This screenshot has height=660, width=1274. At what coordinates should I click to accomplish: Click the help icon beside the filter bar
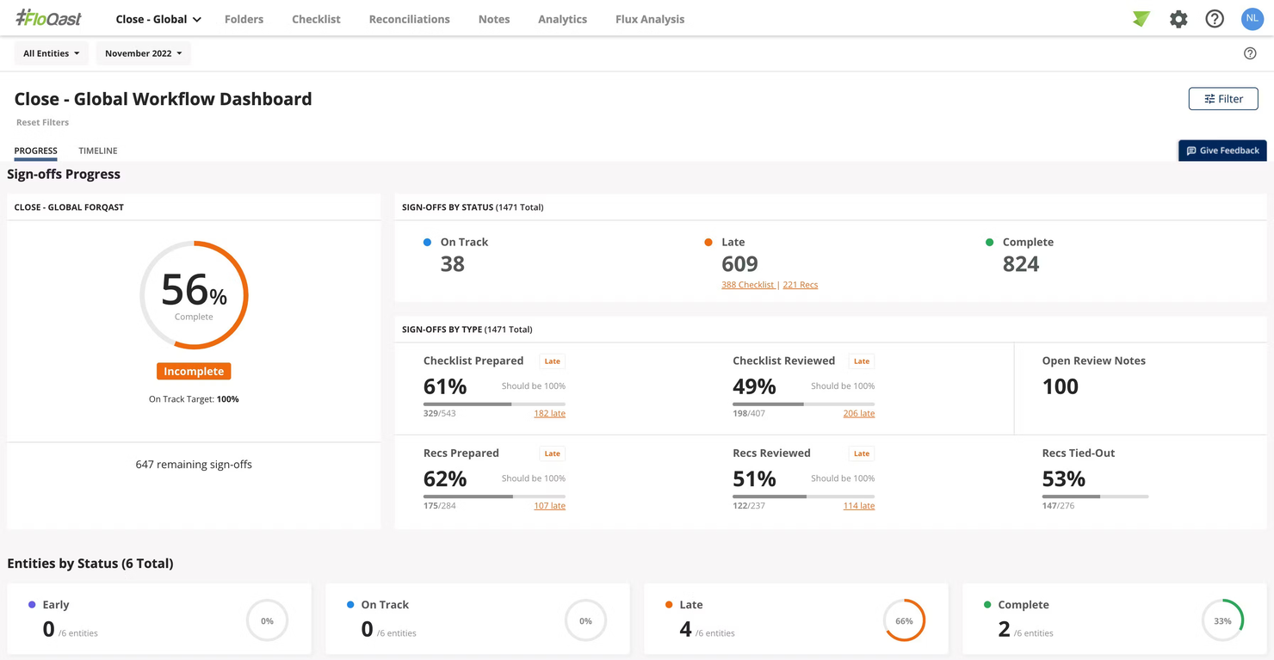pyautogui.click(x=1250, y=52)
